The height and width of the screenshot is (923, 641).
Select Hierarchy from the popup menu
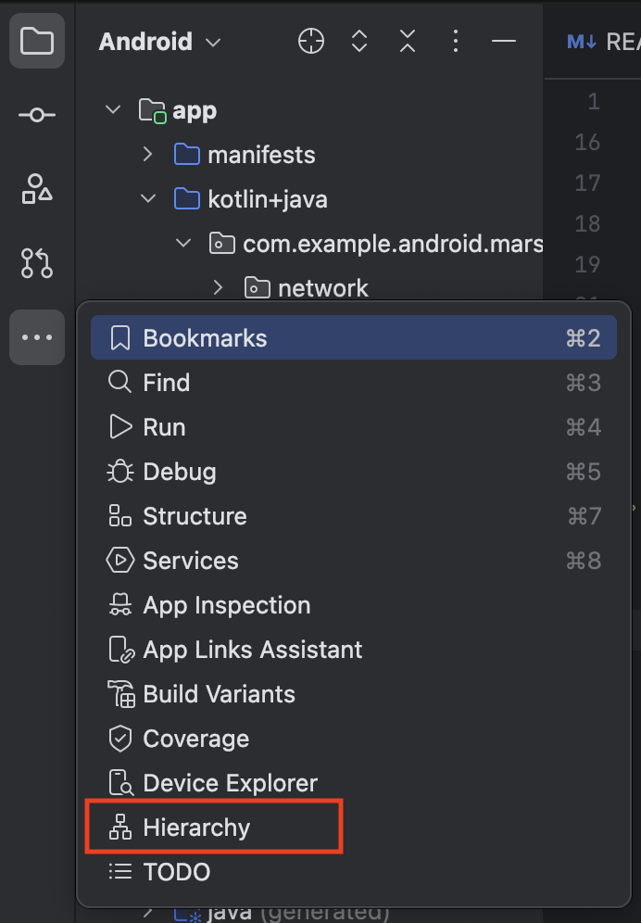pos(196,828)
